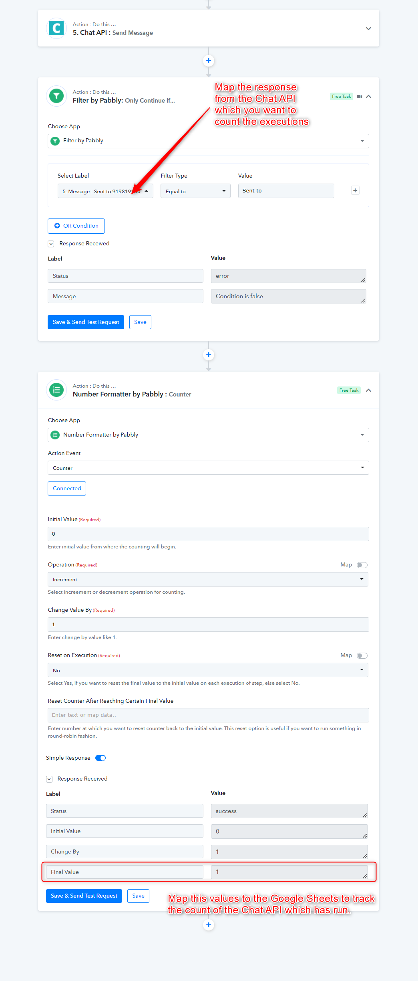Click Change Value By input field
418x981 pixels.
208,625
